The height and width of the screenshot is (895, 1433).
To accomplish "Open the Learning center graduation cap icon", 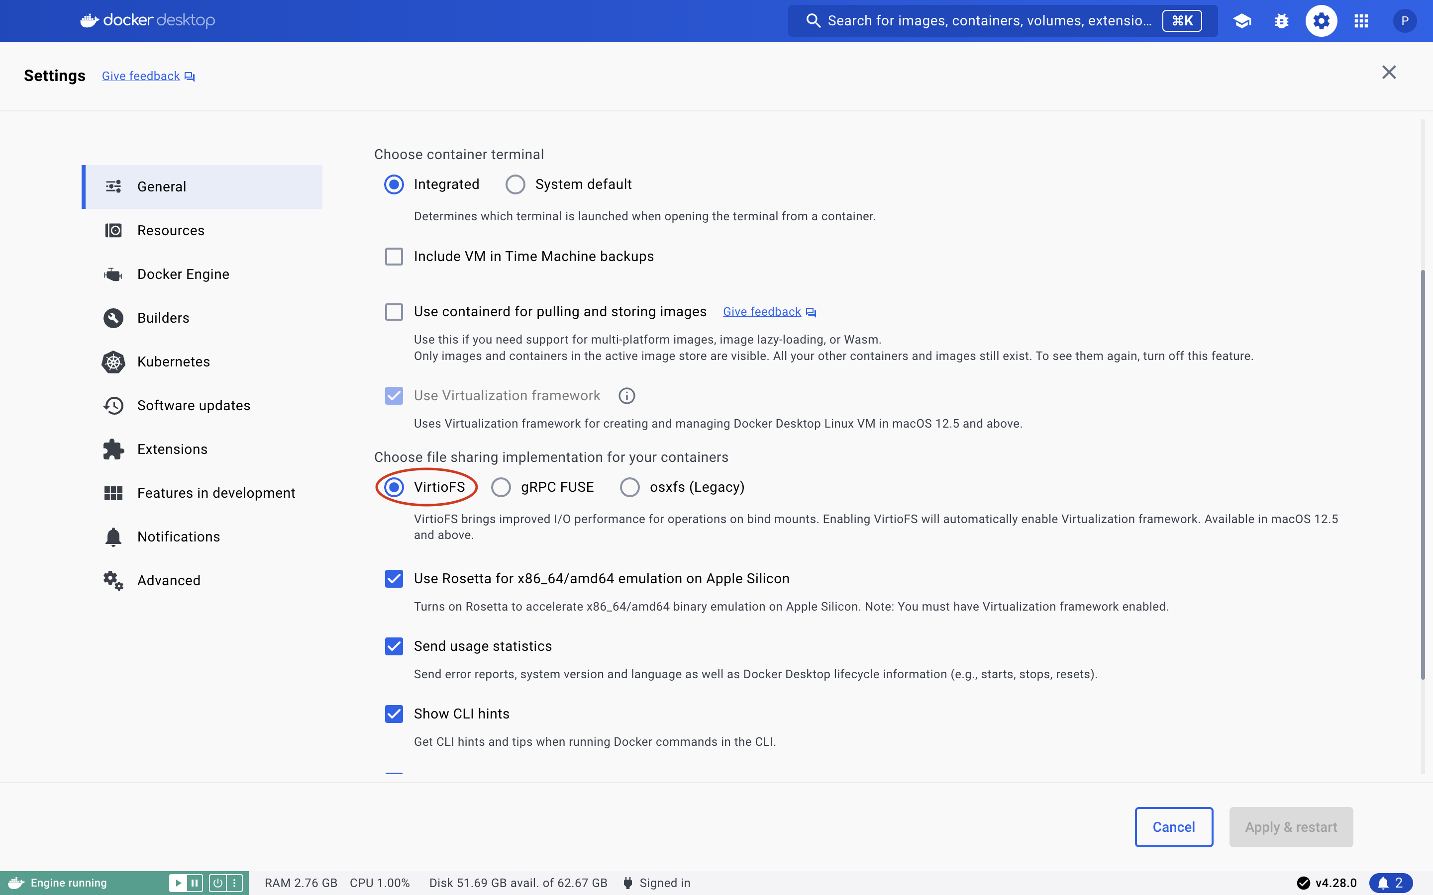I will pos(1242,21).
